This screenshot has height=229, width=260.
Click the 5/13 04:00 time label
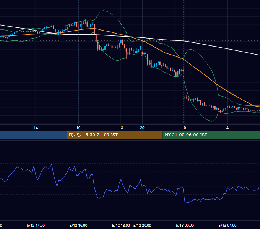227,225
